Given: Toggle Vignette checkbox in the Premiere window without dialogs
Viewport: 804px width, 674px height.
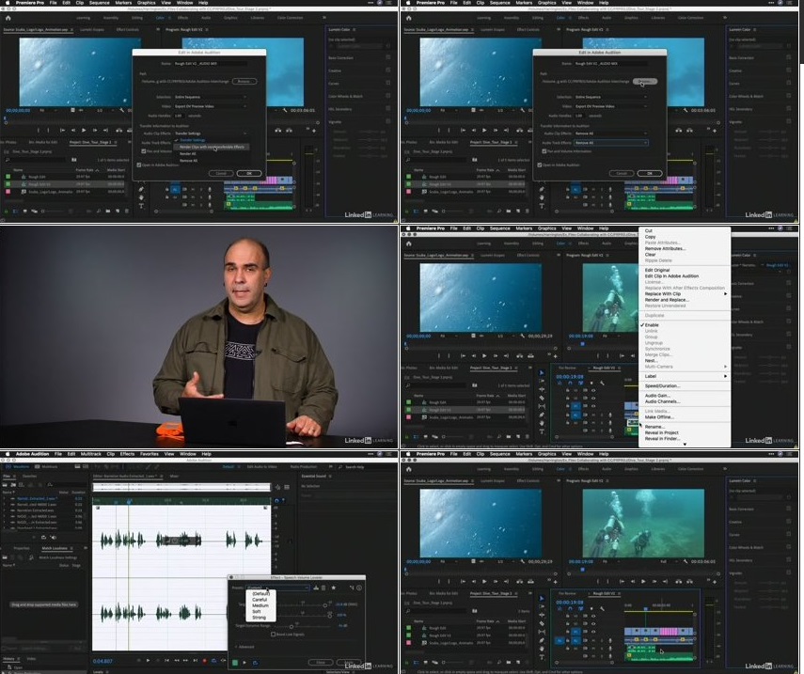Looking at the screenshot, I should point(789,572).
